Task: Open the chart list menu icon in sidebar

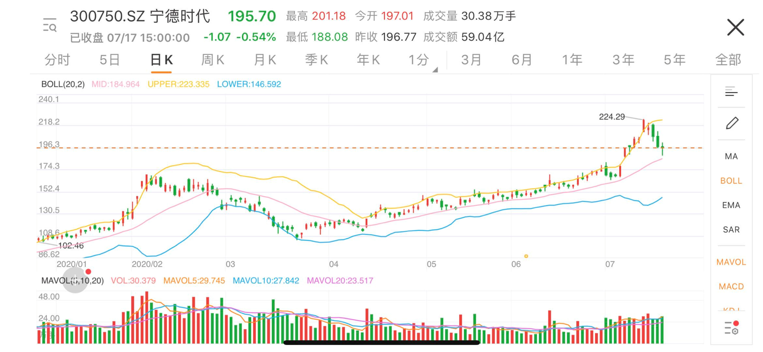Action: (x=731, y=92)
